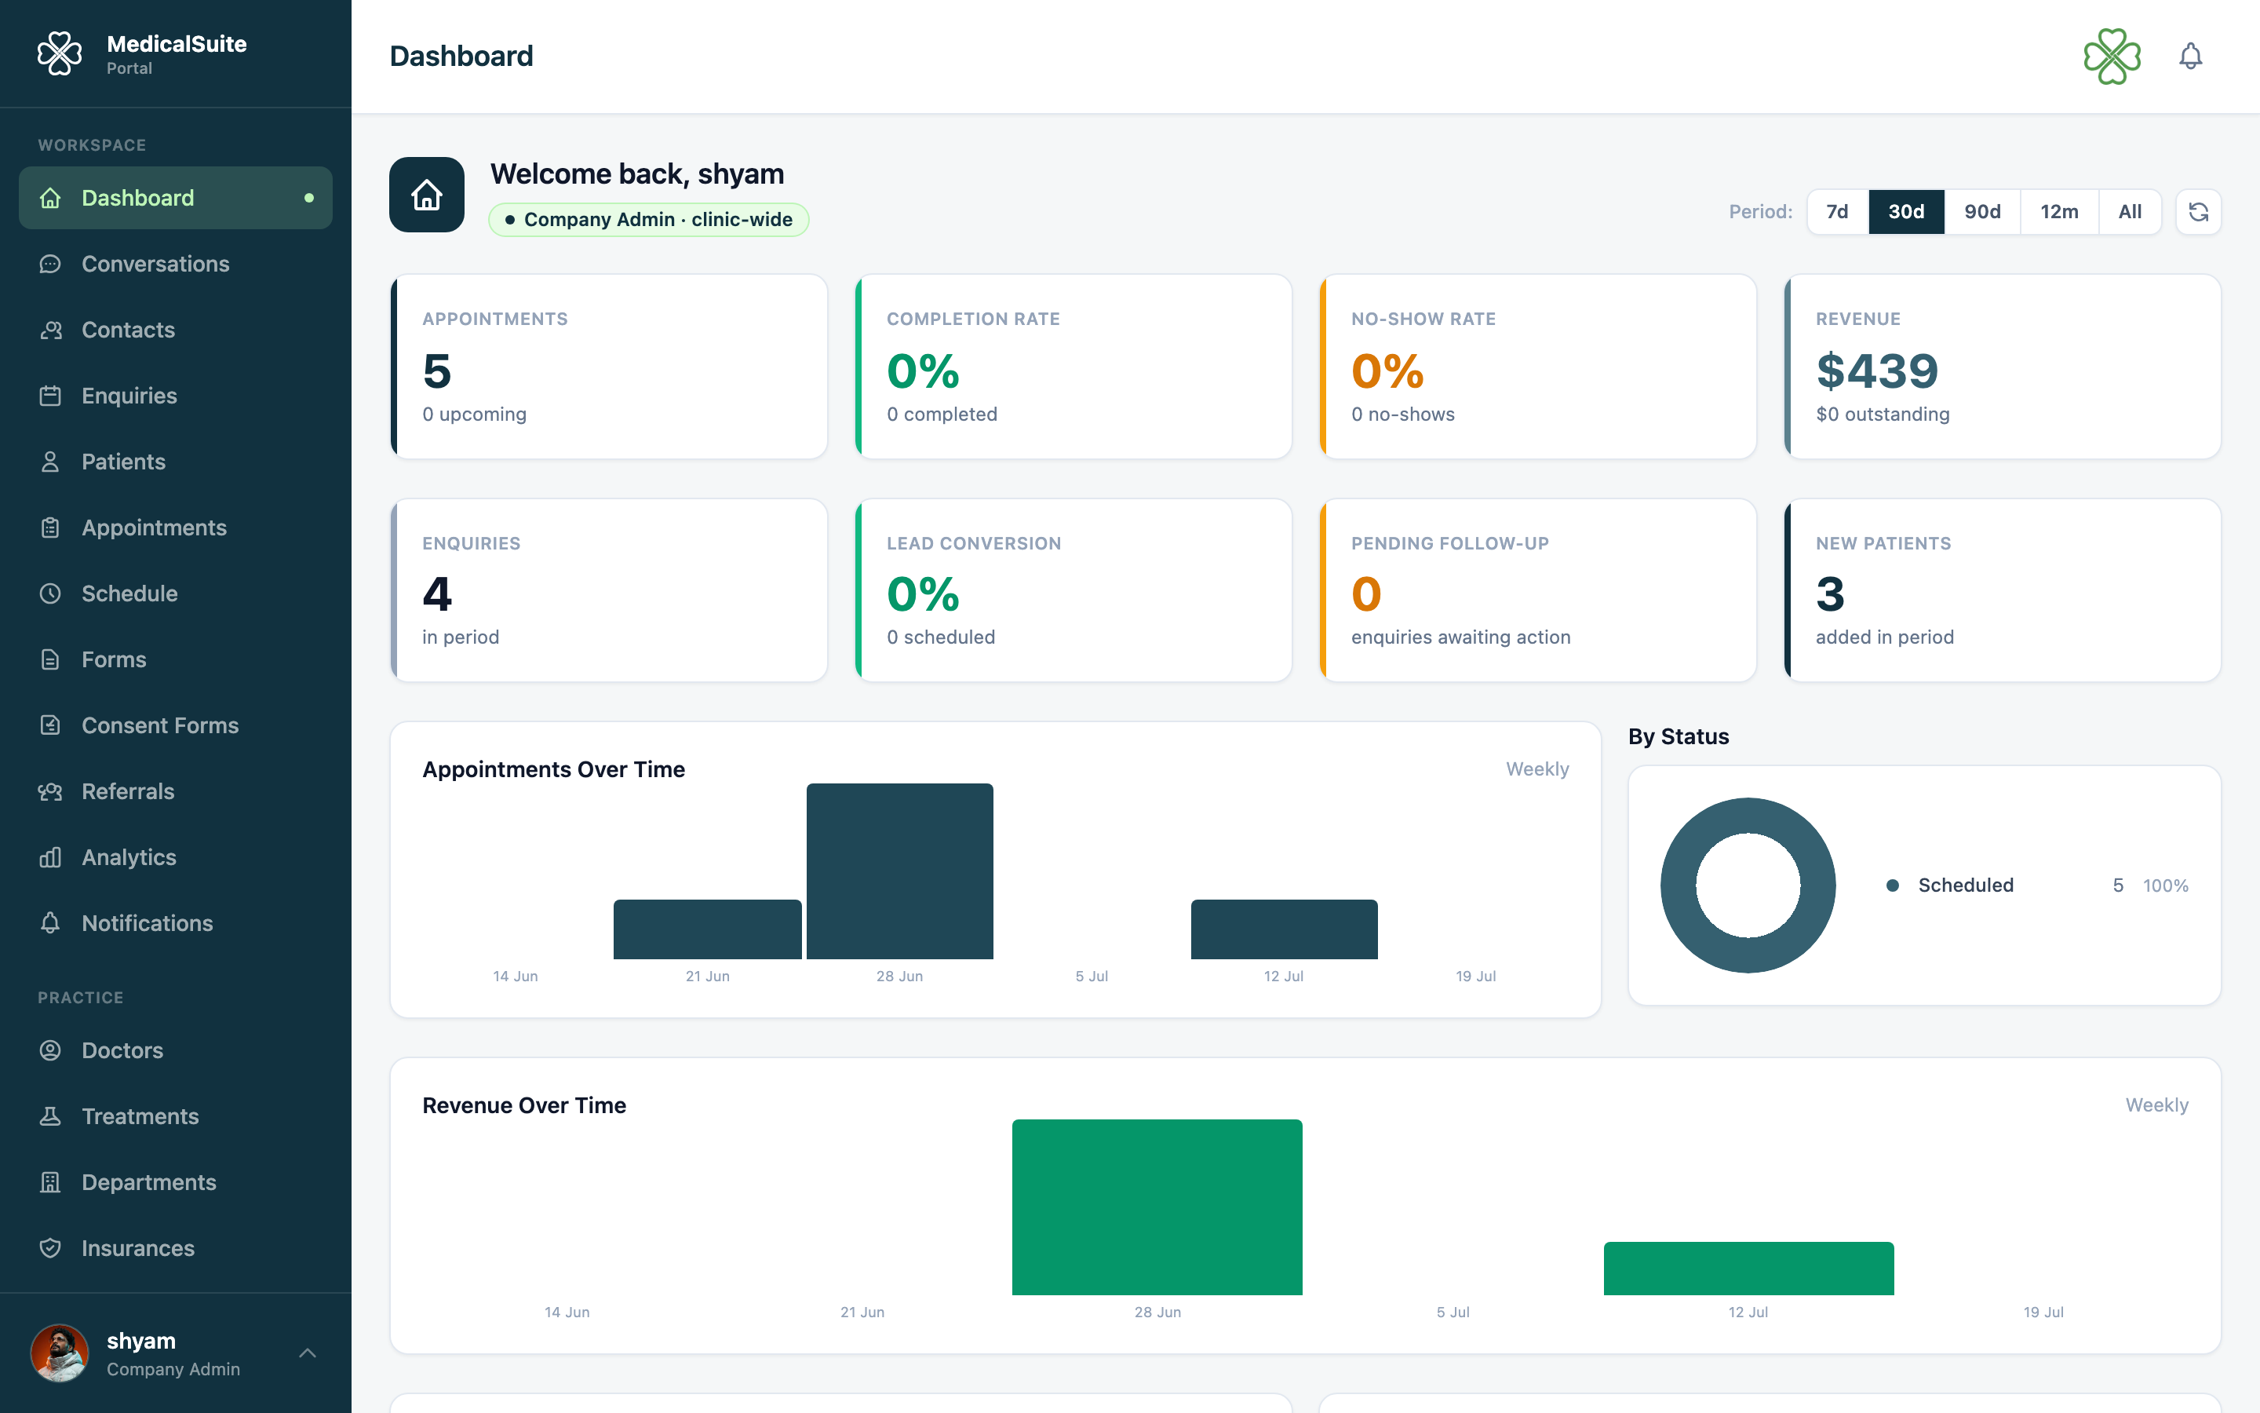This screenshot has width=2260, height=1413.
Task: Click the Analytics bar chart icon
Action: (x=50, y=857)
